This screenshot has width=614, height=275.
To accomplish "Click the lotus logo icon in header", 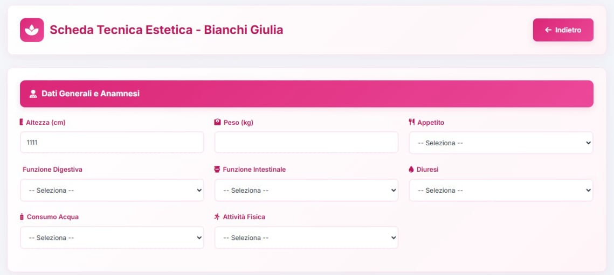I will click(x=32, y=30).
